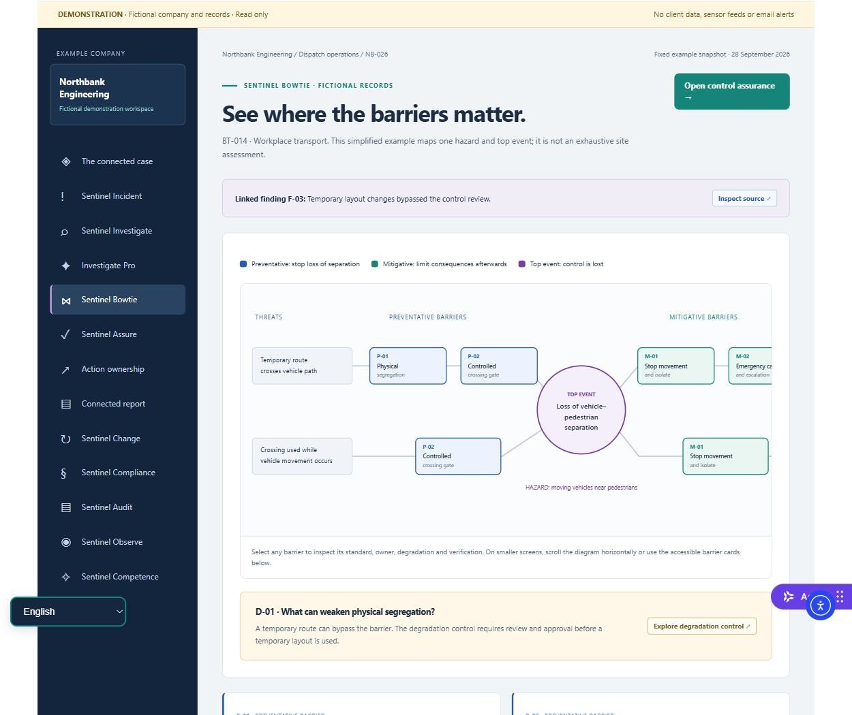Click the Crossing used while vehicle movement threat

[x=302, y=456]
